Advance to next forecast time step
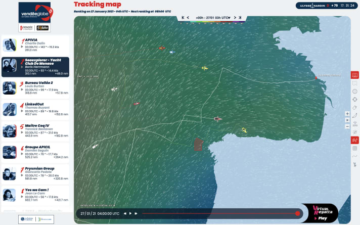The height and width of the screenshot is (225, 360). click(x=234, y=17)
